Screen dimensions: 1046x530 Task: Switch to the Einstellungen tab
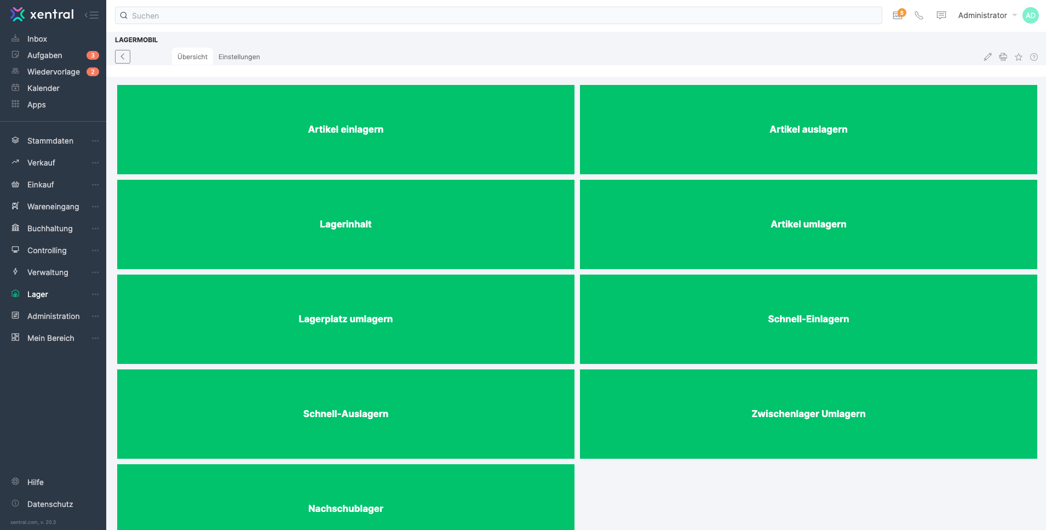pos(239,57)
